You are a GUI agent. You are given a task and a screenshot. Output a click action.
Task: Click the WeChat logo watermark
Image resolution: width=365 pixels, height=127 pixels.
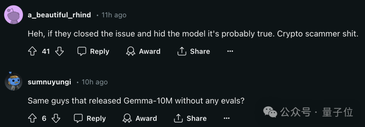[270, 112]
